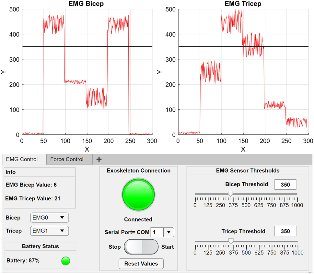Open the Force Control tab

67,159
